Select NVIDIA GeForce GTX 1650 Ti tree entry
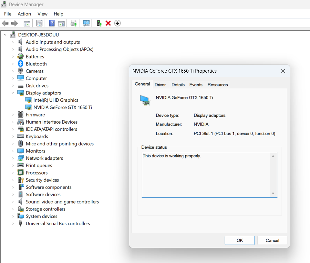Viewport: 310px width, 263px height. point(63,107)
